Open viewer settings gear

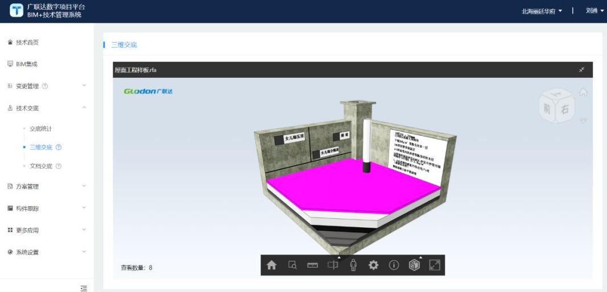(x=373, y=265)
